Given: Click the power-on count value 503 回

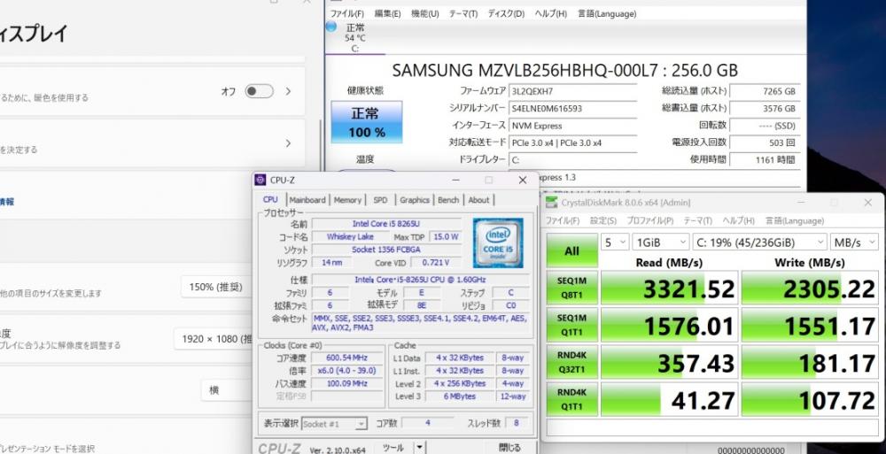Looking at the screenshot, I should click(766, 142).
